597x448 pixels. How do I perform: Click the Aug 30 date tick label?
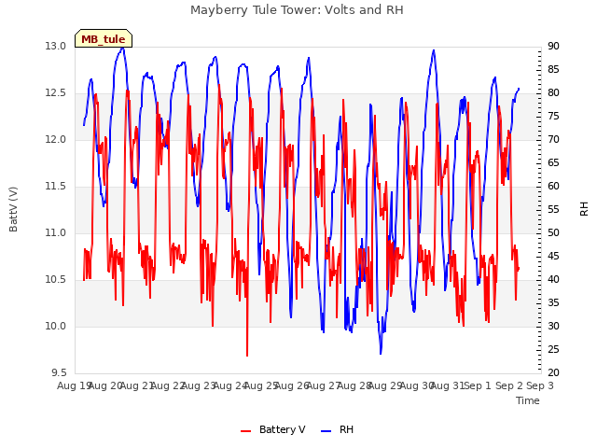(x=417, y=385)
